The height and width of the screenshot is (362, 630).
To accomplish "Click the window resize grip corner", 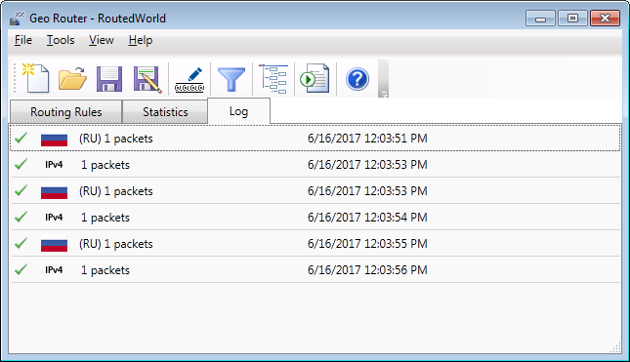I will click(615, 347).
